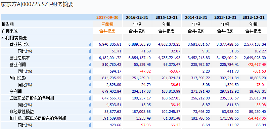Click revenue value 2,577,158.34
Screen dimensions: 270x129
(x=255, y=44)
